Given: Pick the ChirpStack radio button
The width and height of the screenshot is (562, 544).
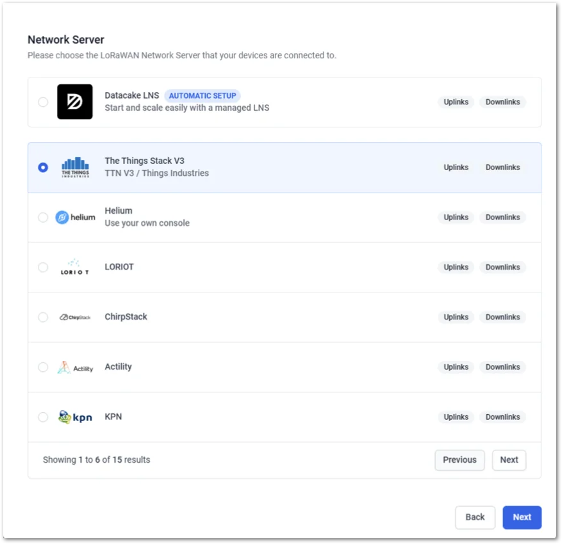Looking at the screenshot, I should pyautogui.click(x=43, y=317).
